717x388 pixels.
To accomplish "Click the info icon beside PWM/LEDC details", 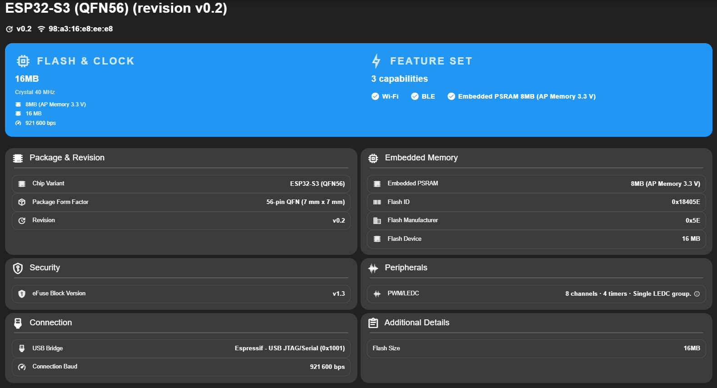I will [697, 294].
